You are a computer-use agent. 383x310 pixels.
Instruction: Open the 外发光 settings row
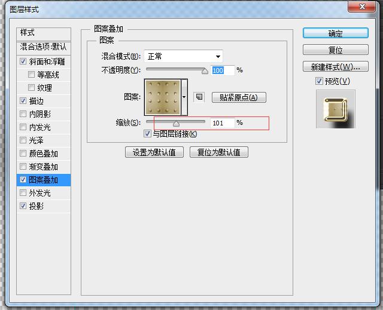click(x=44, y=193)
